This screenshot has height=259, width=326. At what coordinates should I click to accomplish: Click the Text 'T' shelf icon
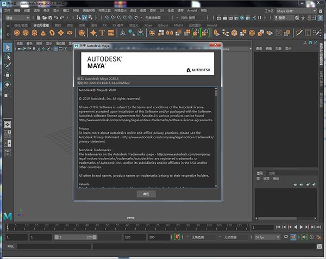tap(102, 33)
